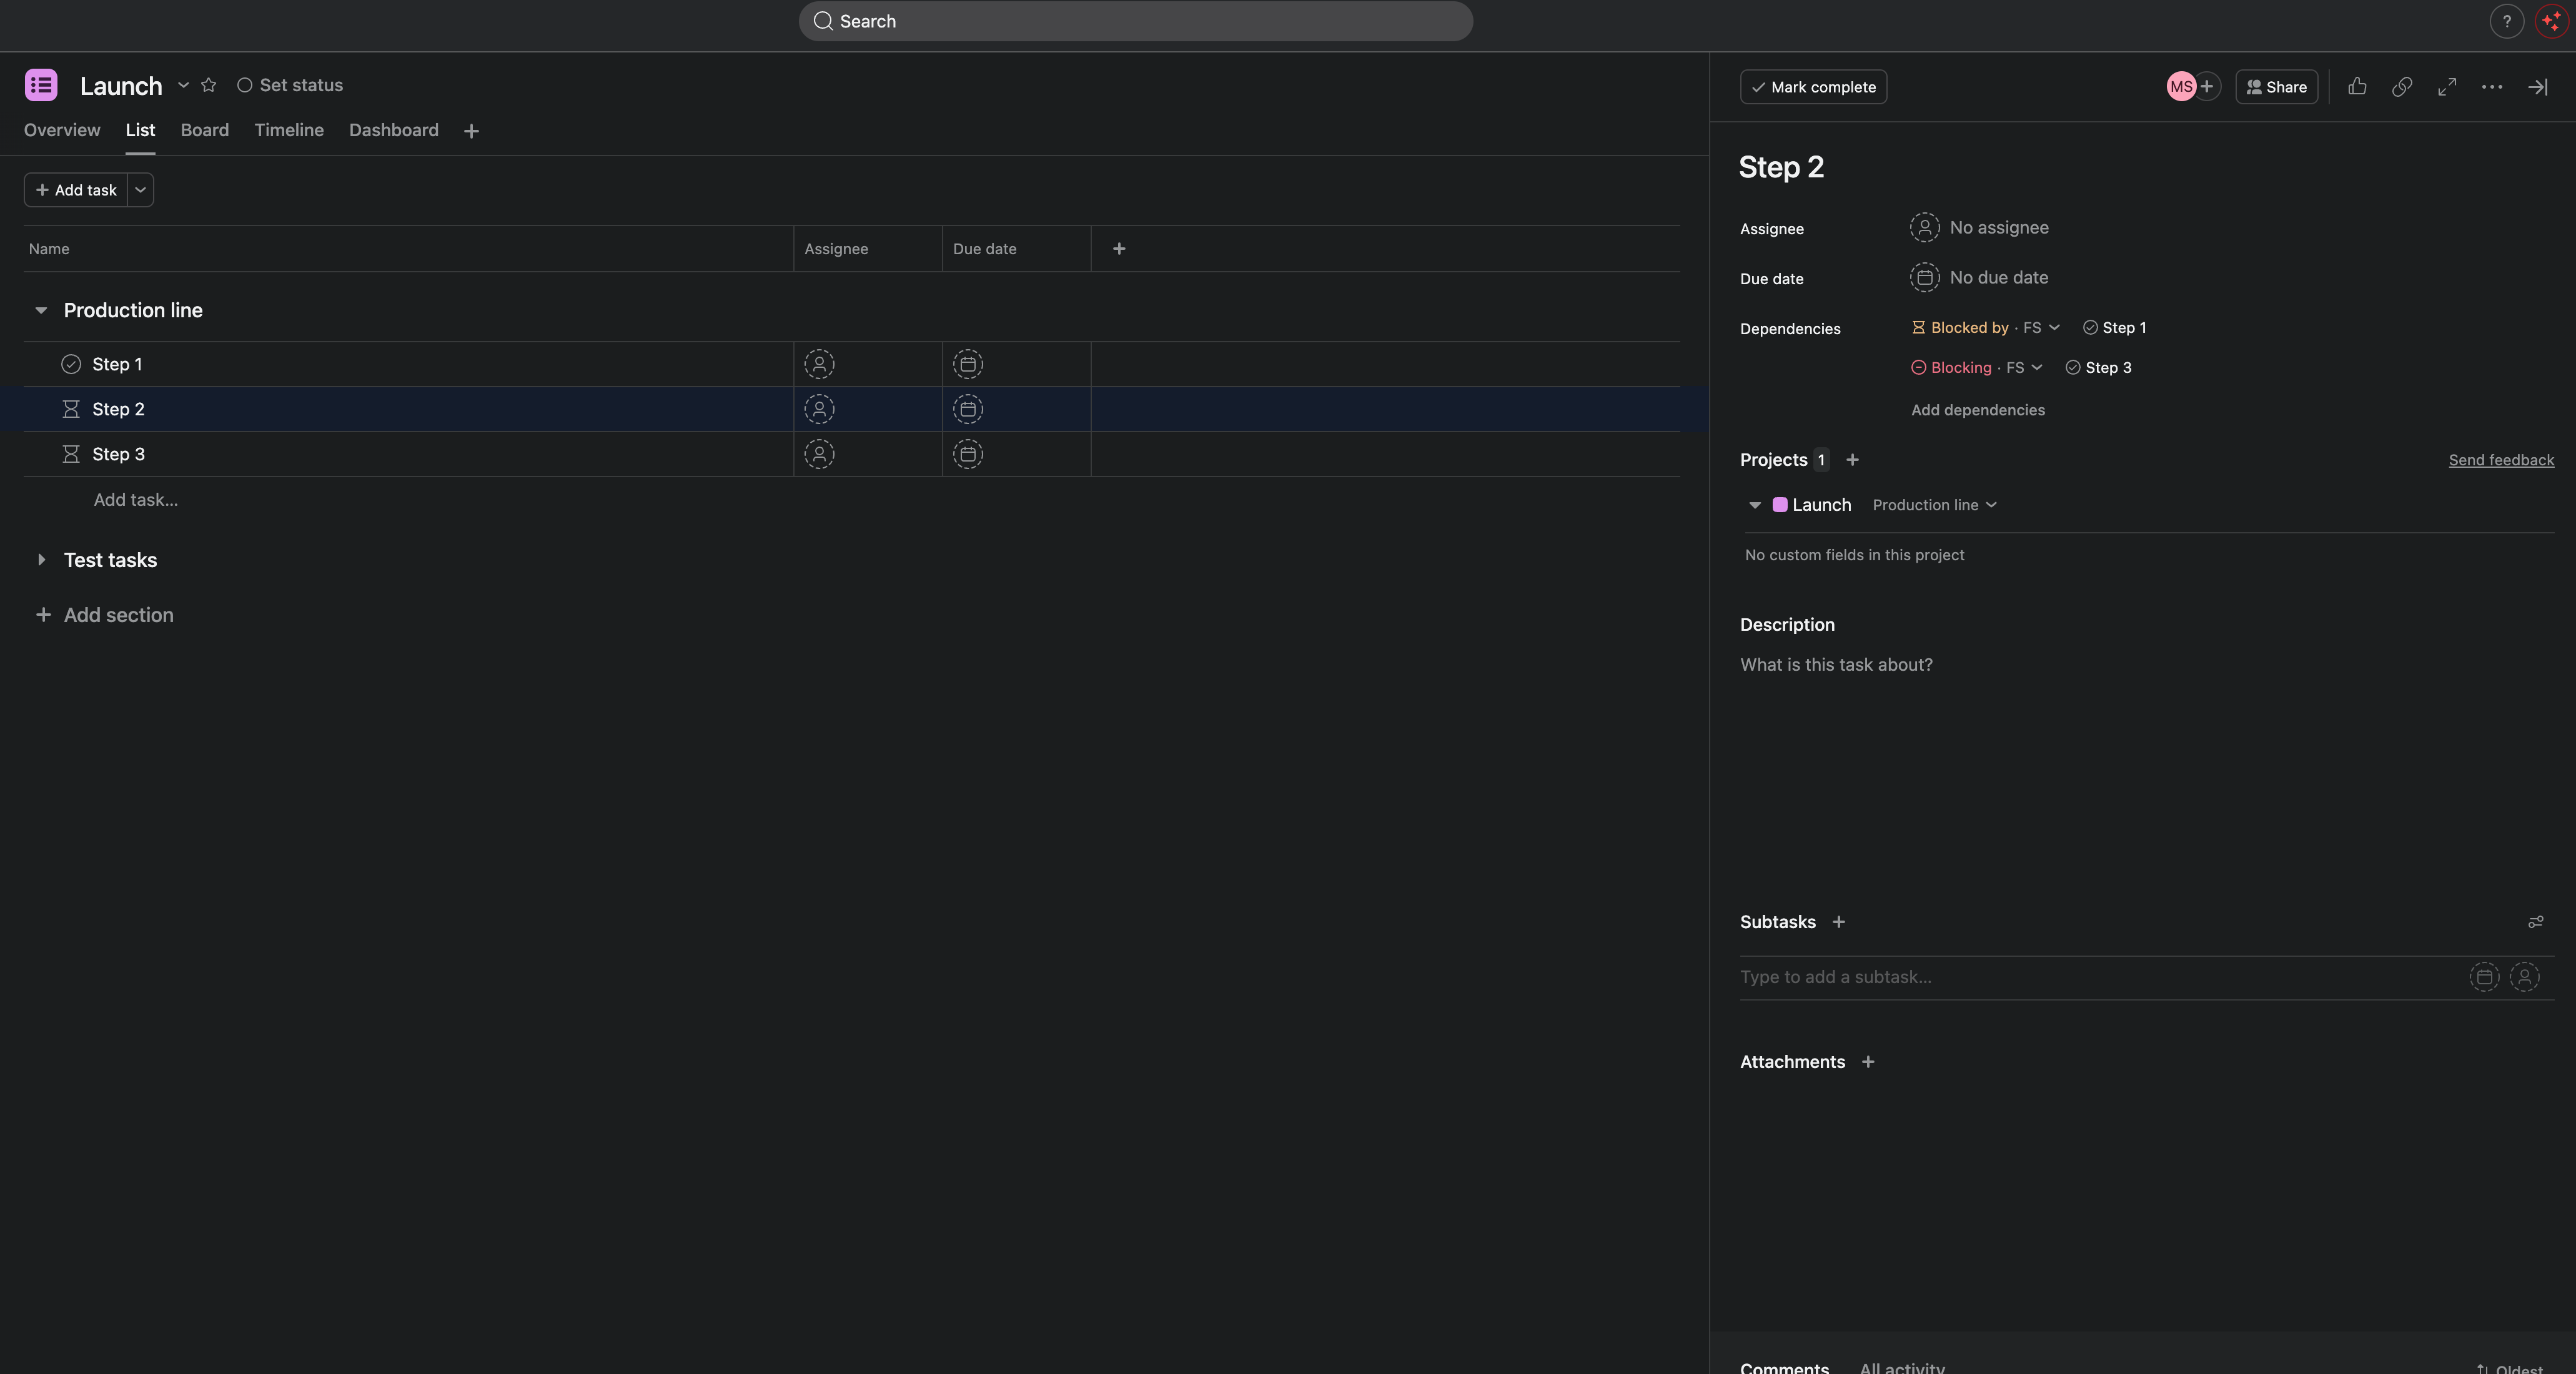Change Production line section dropdown

click(x=1934, y=505)
